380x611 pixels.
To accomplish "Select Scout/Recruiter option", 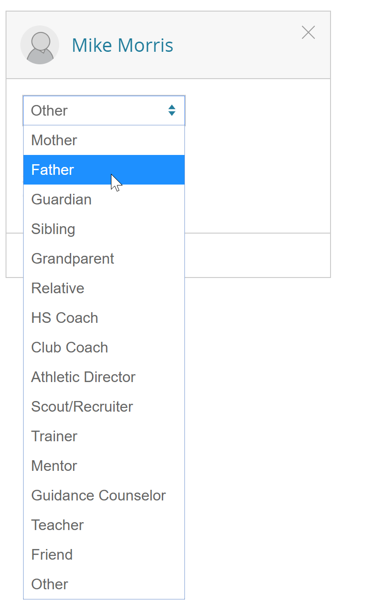I will tap(104, 407).
